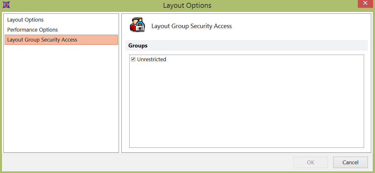
Task: Open the Performance Options page
Action: click(x=32, y=30)
